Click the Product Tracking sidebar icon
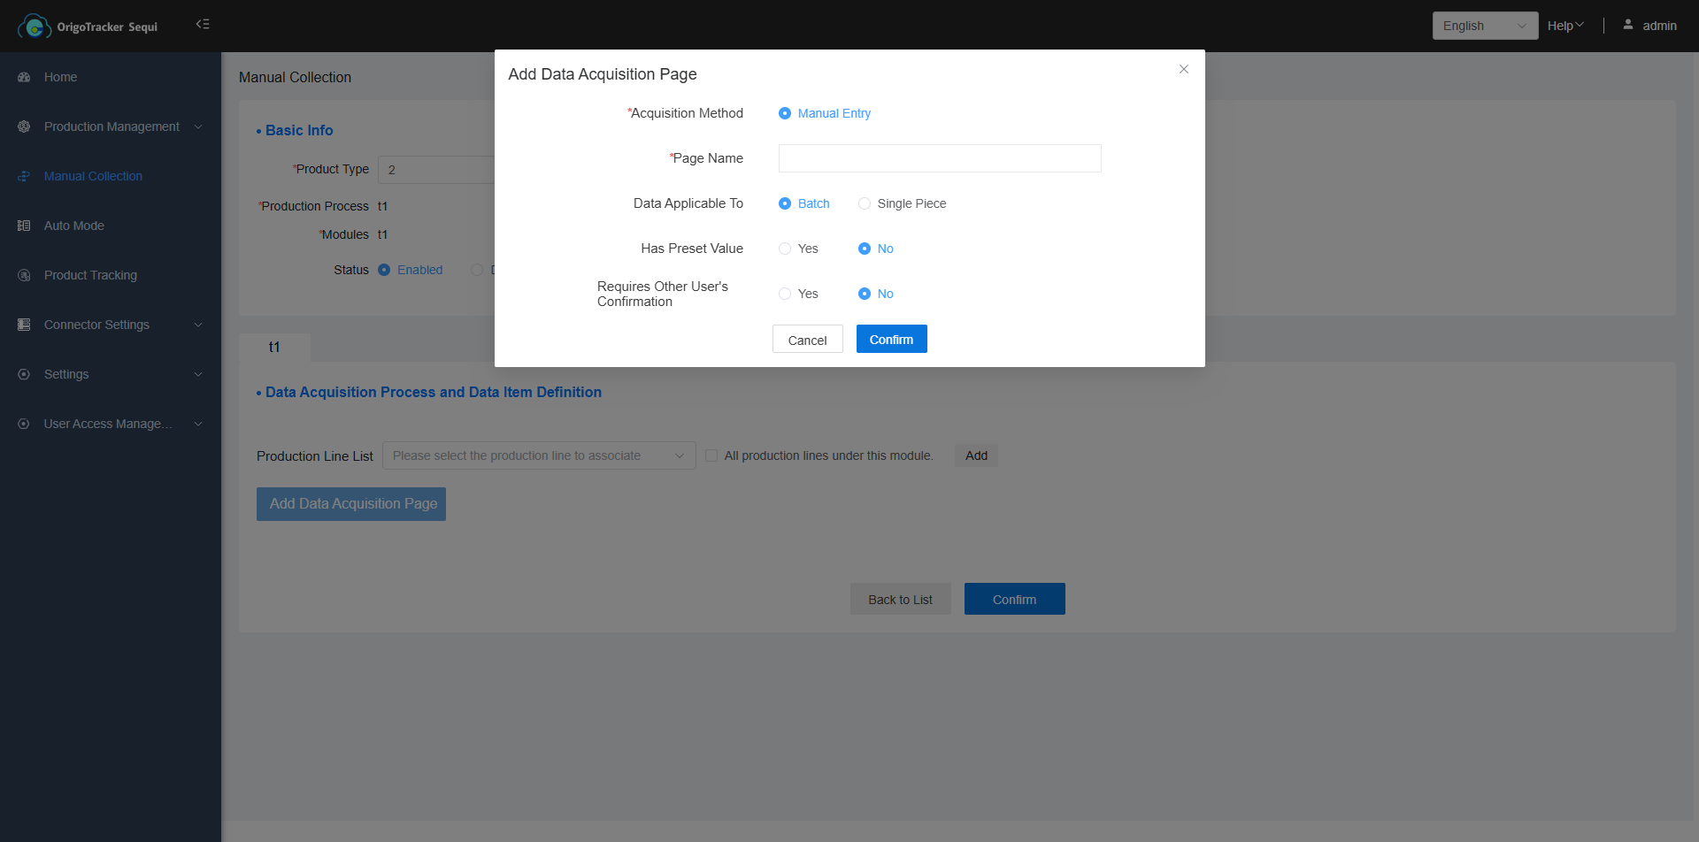This screenshot has height=842, width=1699. pos(24,276)
